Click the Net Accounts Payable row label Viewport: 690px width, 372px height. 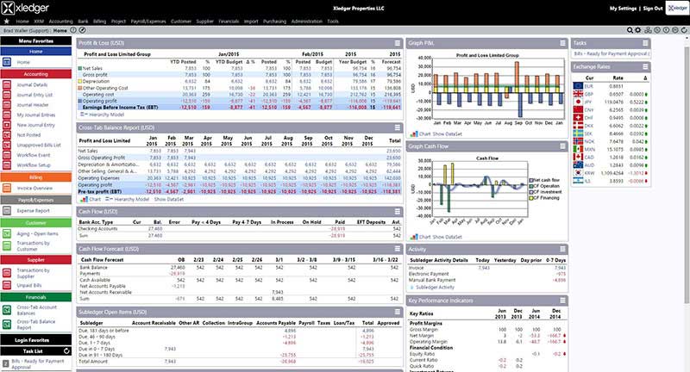(102, 286)
